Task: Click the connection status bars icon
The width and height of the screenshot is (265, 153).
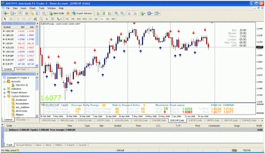Action: pos(234,150)
